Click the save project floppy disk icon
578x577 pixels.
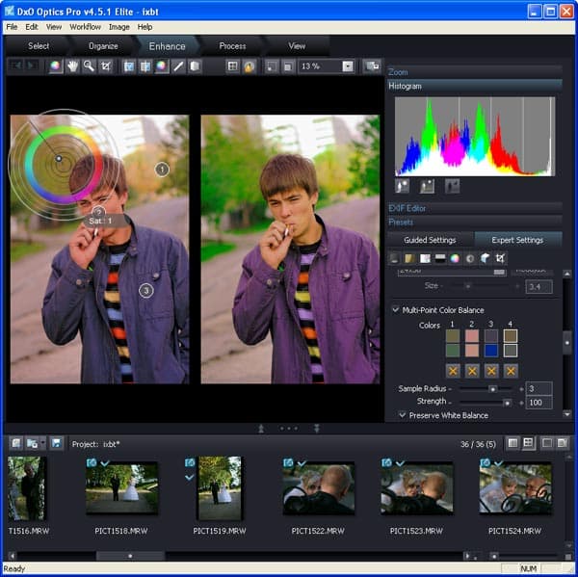click(56, 443)
